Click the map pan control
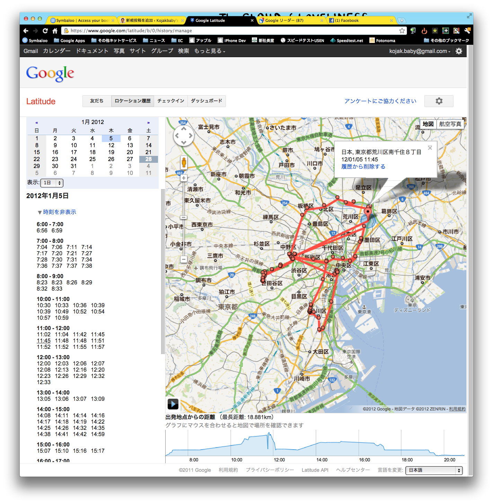Screen dimensions: 493x504 (x=184, y=136)
